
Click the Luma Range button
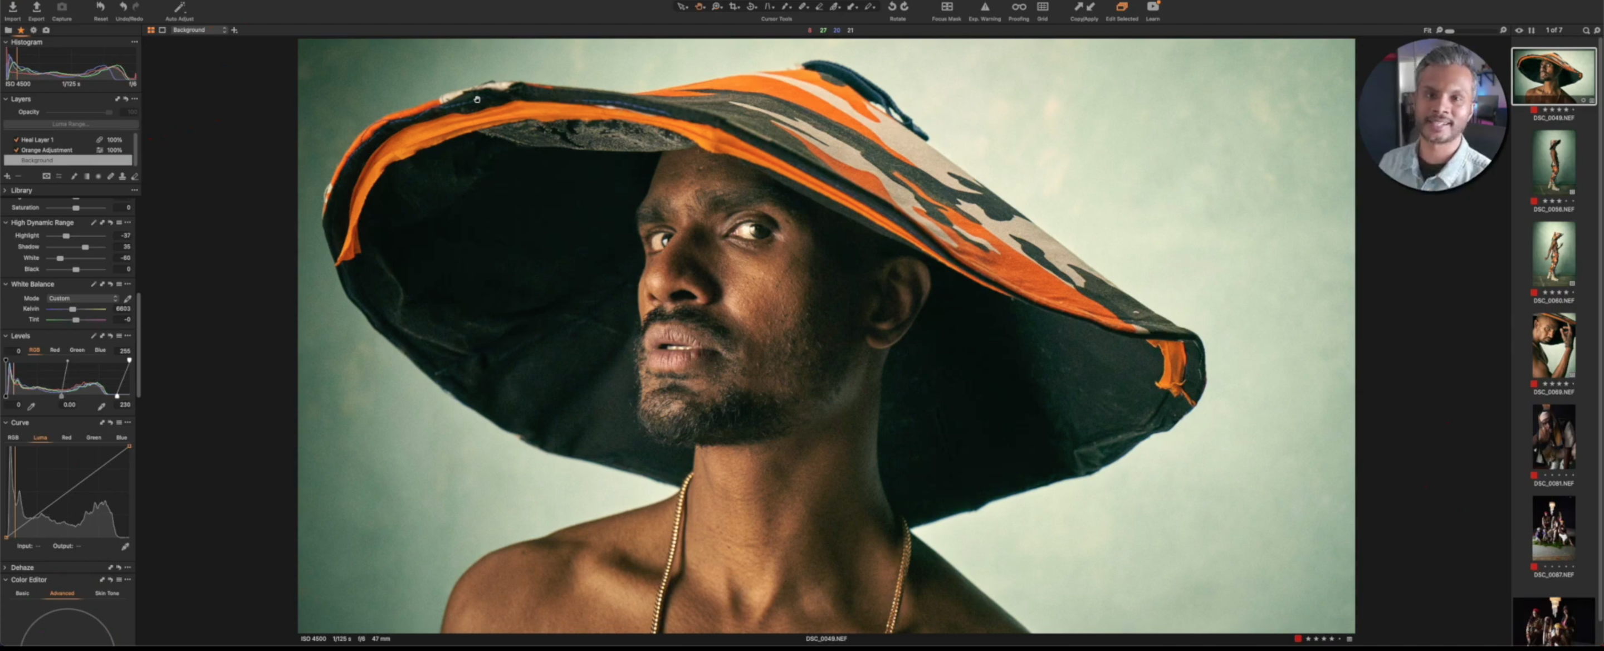coord(70,125)
